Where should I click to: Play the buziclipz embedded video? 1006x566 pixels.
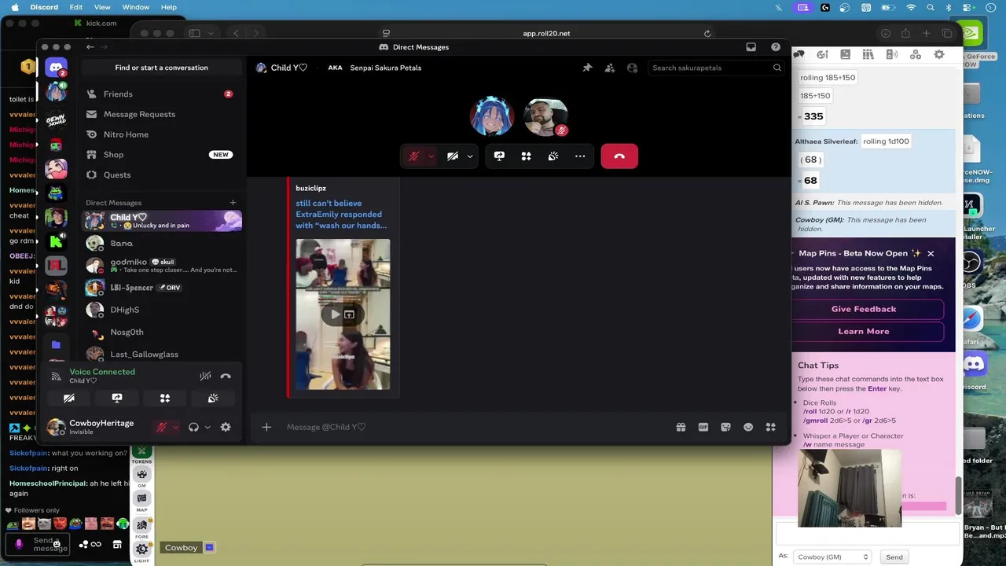tap(335, 314)
